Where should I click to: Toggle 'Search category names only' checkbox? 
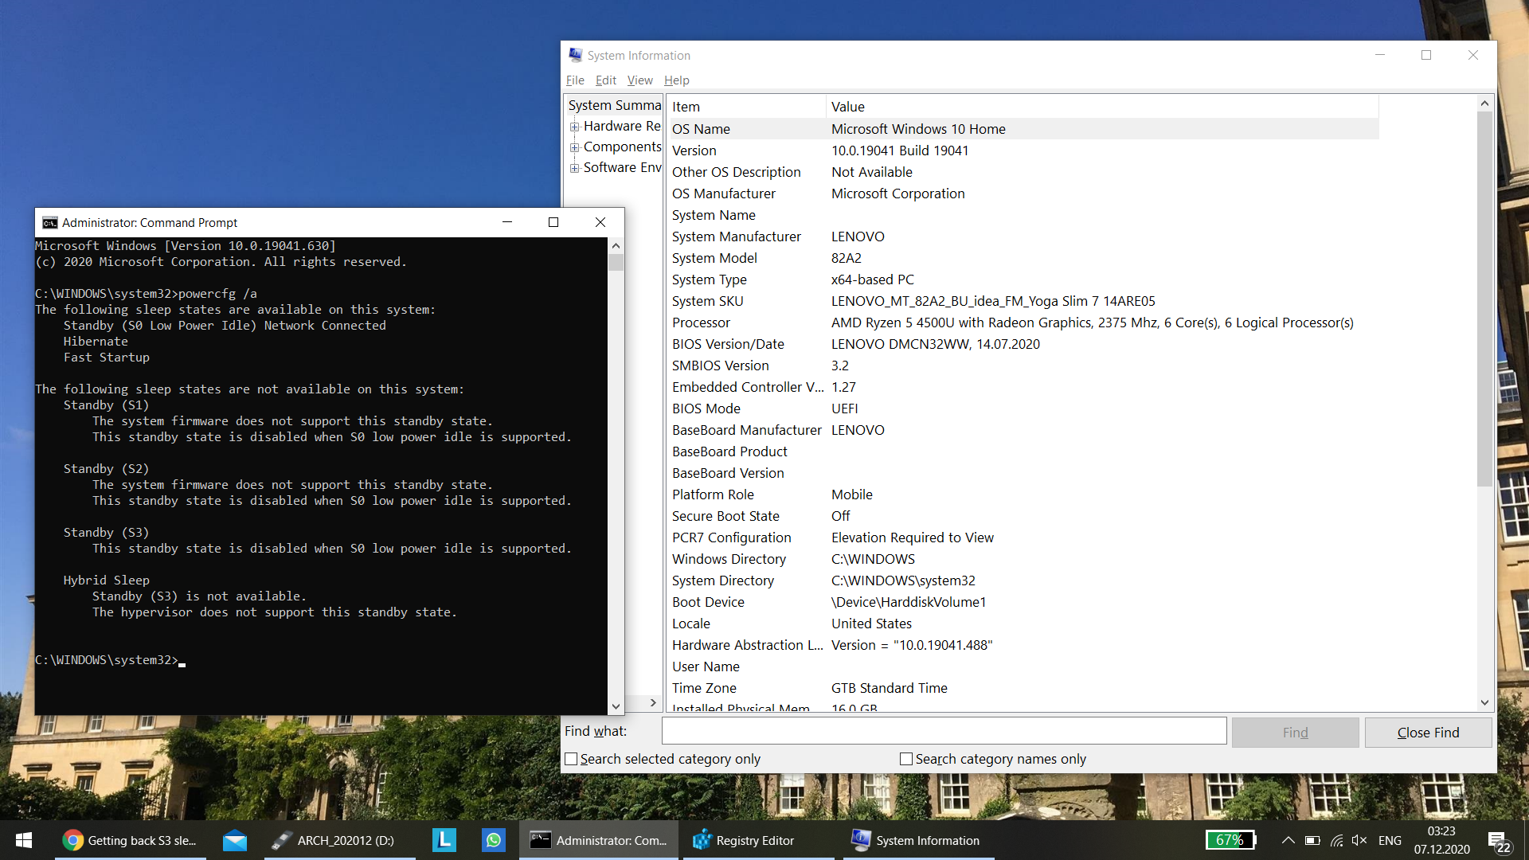tap(905, 759)
